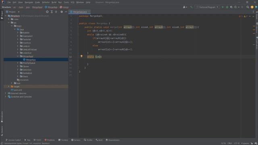Open the Services tool window
The height and width of the screenshot is (145, 258).
[x=76, y=140]
